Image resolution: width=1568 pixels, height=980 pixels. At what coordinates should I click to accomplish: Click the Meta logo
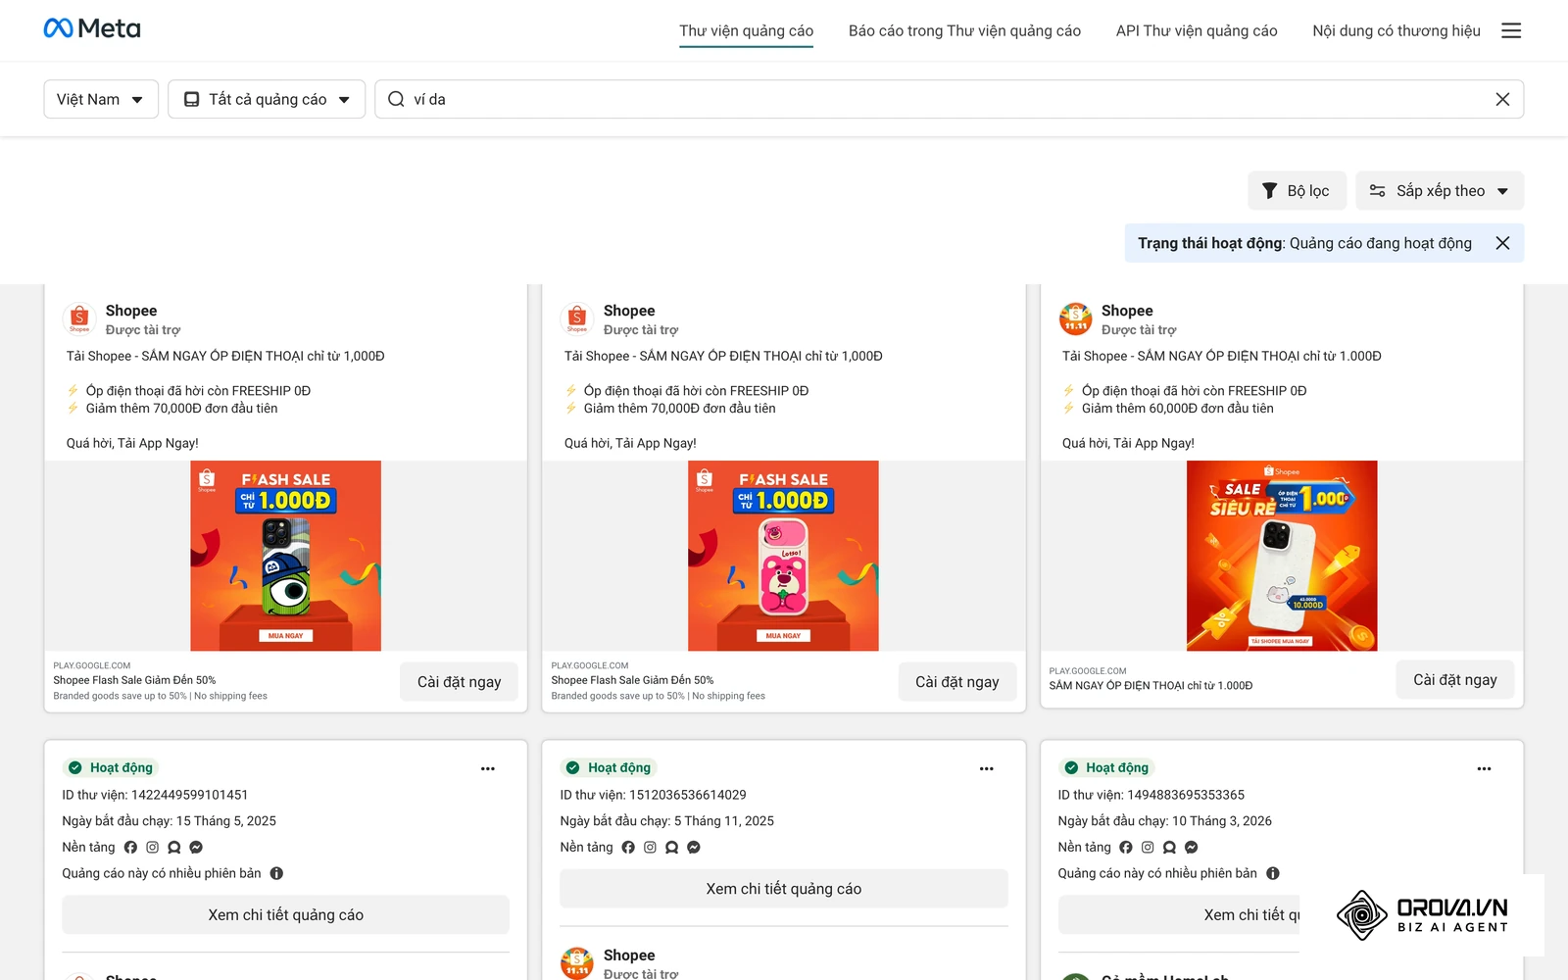tap(92, 29)
